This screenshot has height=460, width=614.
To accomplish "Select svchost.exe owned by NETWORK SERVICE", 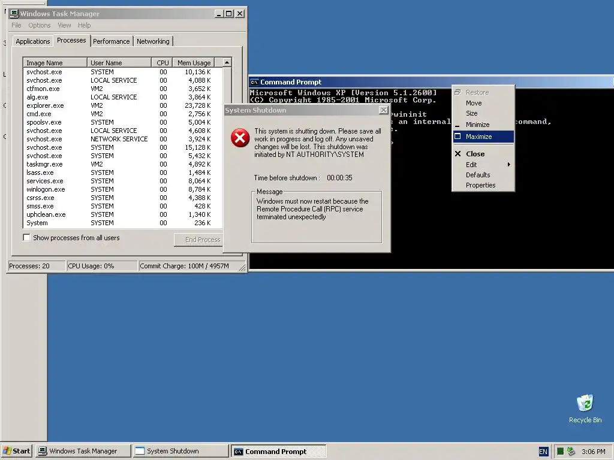I will (x=122, y=139).
